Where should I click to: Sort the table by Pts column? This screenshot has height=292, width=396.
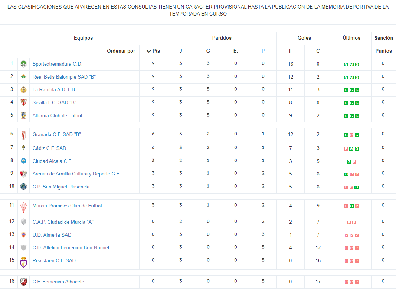coord(153,51)
